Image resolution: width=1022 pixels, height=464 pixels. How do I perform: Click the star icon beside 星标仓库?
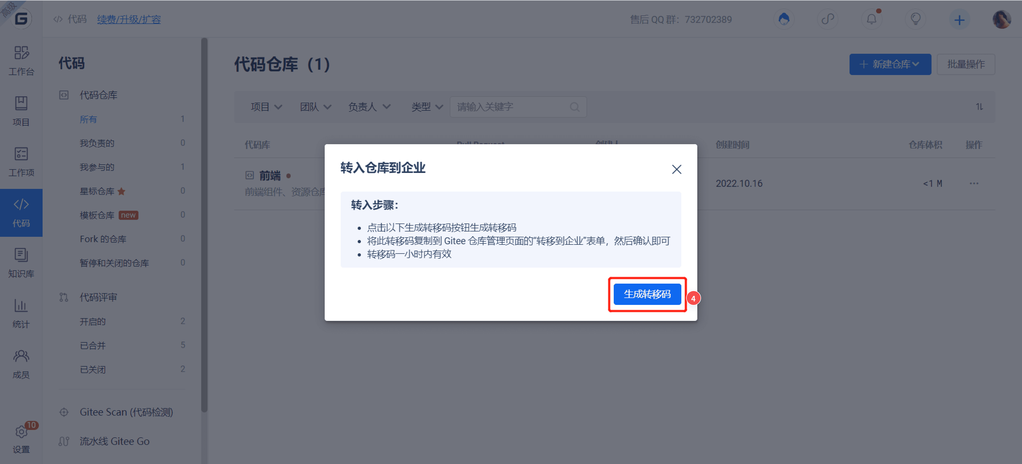coord(121,191)
